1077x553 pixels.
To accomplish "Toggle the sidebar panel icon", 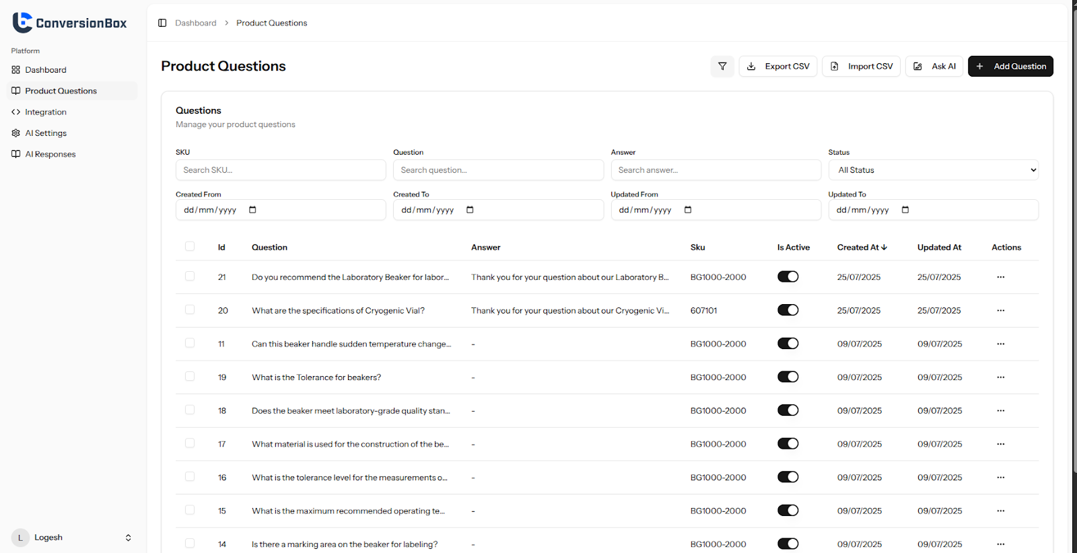I will (x=162, y=23).
